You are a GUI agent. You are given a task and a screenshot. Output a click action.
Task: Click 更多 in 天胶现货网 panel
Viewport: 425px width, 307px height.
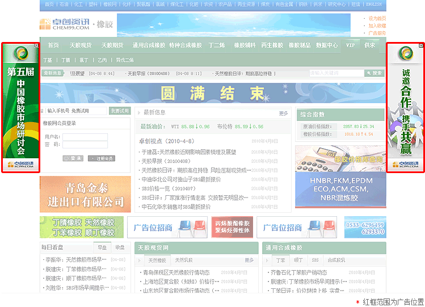coord(249,260)
